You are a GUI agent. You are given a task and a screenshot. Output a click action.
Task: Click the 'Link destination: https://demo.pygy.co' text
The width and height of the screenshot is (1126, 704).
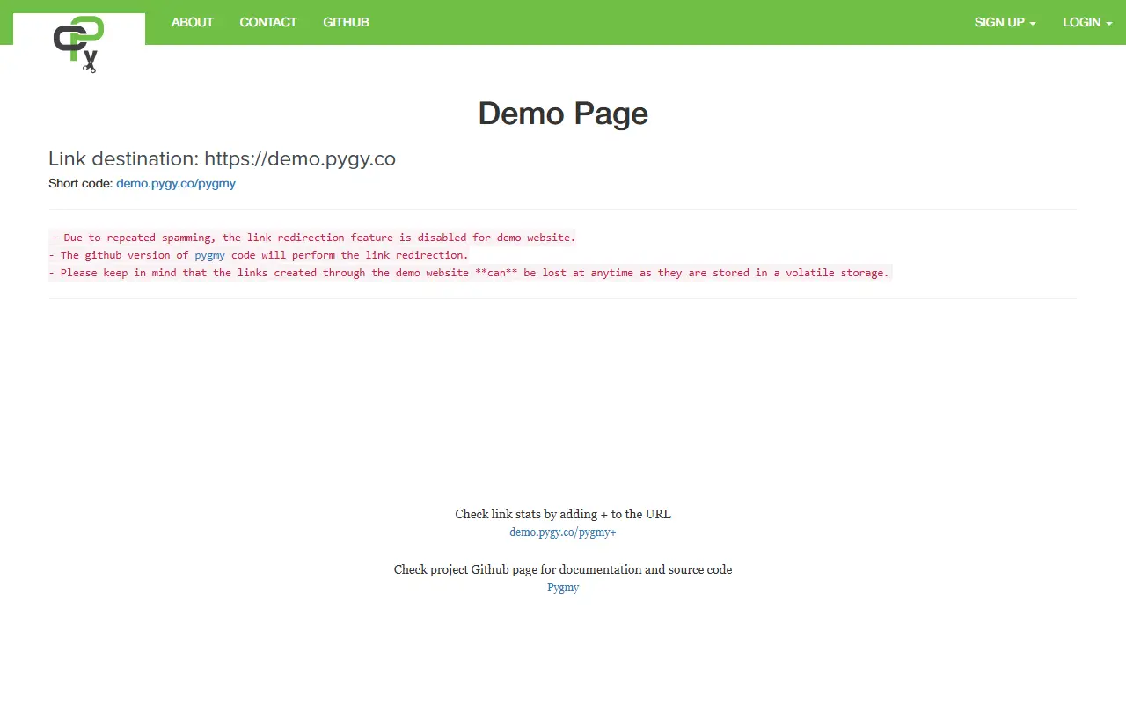pyautogui.click(x=222, y=158)
